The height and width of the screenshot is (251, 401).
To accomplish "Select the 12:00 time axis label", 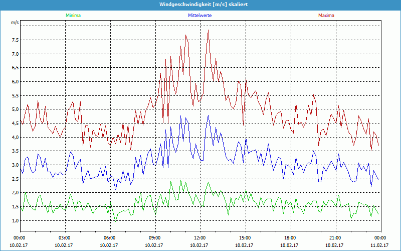I will [200, 238].
